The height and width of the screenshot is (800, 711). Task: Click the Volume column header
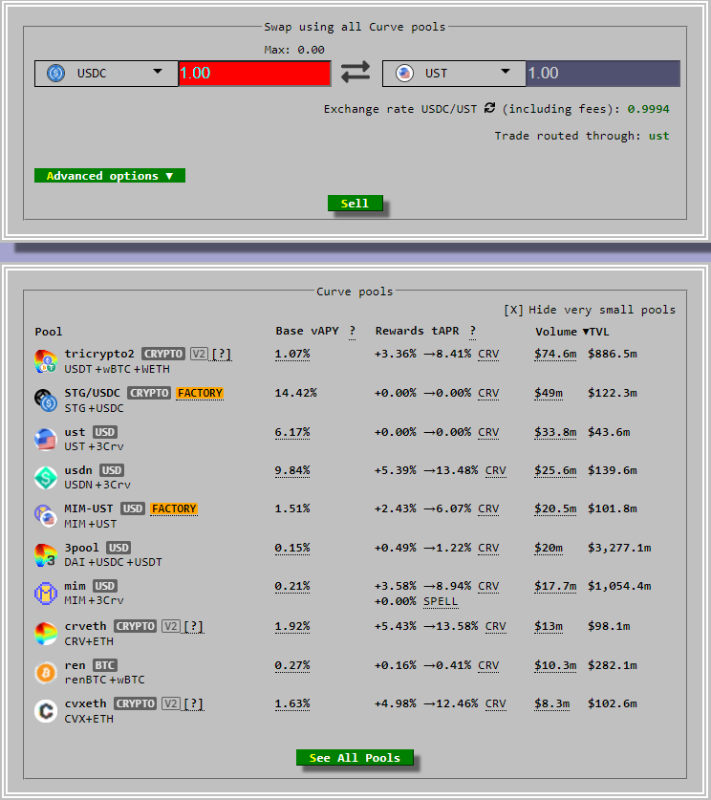pos(556,332)
